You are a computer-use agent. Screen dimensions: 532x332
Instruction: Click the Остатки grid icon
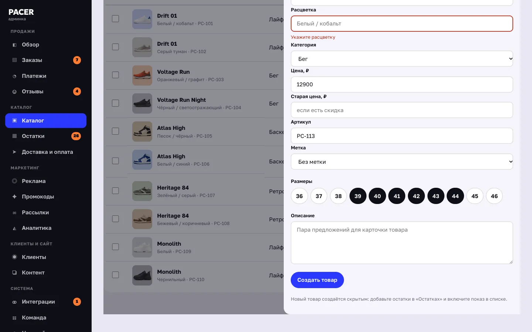14,136
